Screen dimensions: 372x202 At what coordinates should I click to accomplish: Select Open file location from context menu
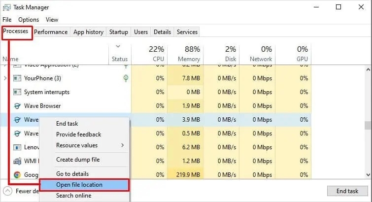[79, 185]
